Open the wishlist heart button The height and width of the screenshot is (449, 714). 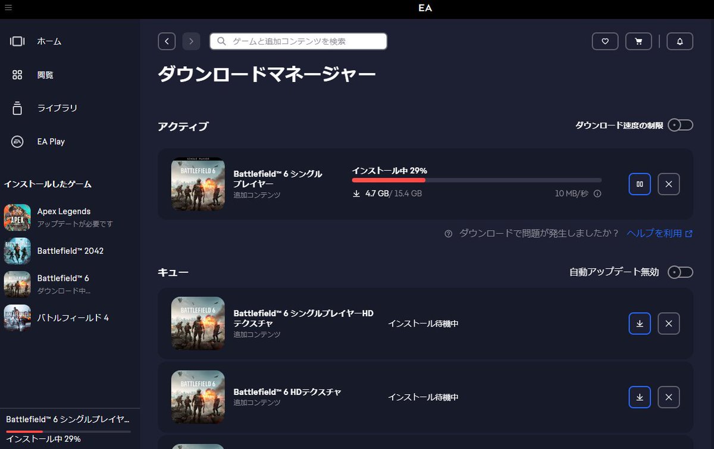pos(605,41)
